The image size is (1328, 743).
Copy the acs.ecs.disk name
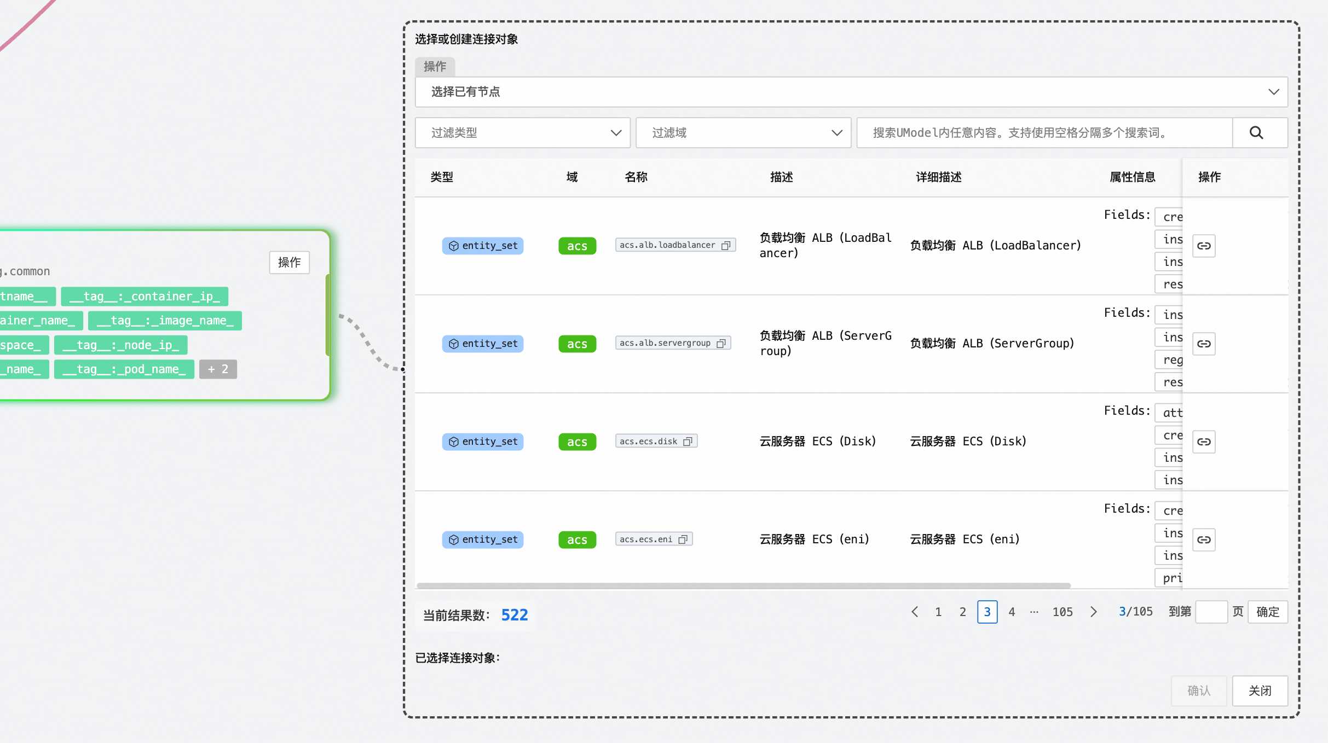688,441
